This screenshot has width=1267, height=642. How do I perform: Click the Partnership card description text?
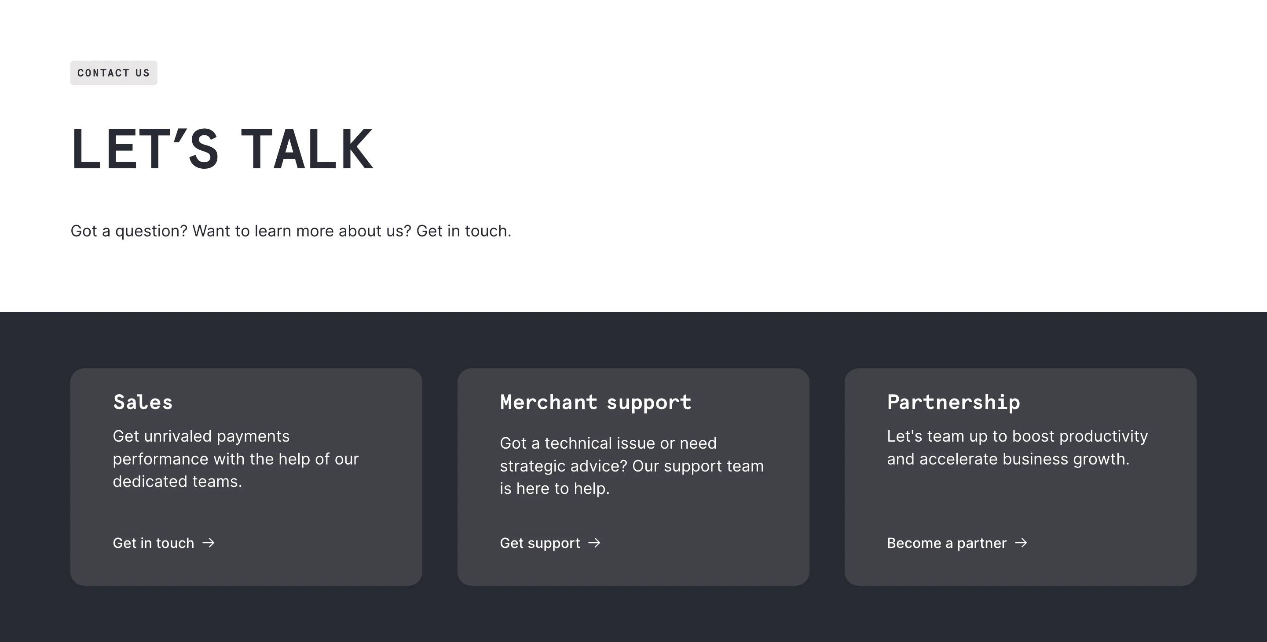point(1017,447)
